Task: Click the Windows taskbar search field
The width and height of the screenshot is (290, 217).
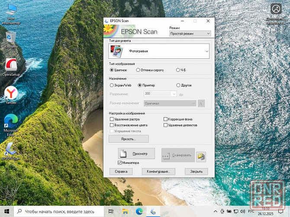Action: pos(58,211)
